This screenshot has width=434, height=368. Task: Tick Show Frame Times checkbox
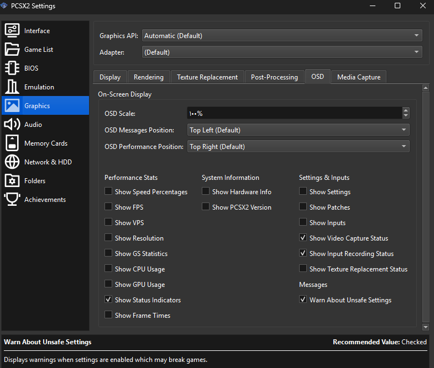(108, 315)
